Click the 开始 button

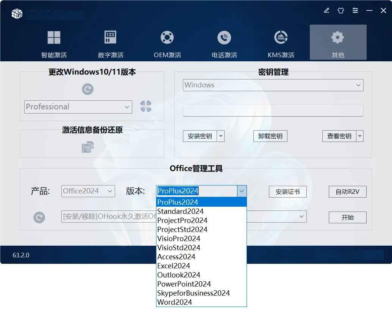click(x=348, y=217)
